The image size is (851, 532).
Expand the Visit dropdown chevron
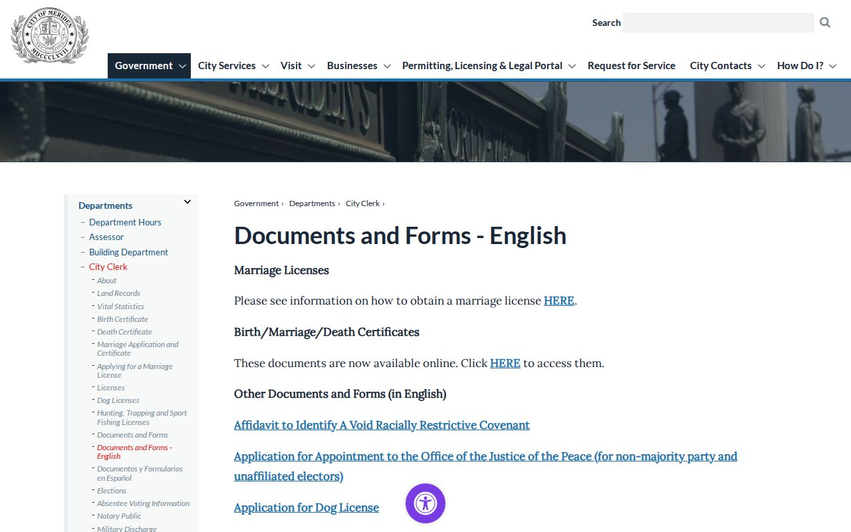coord(311,66)
